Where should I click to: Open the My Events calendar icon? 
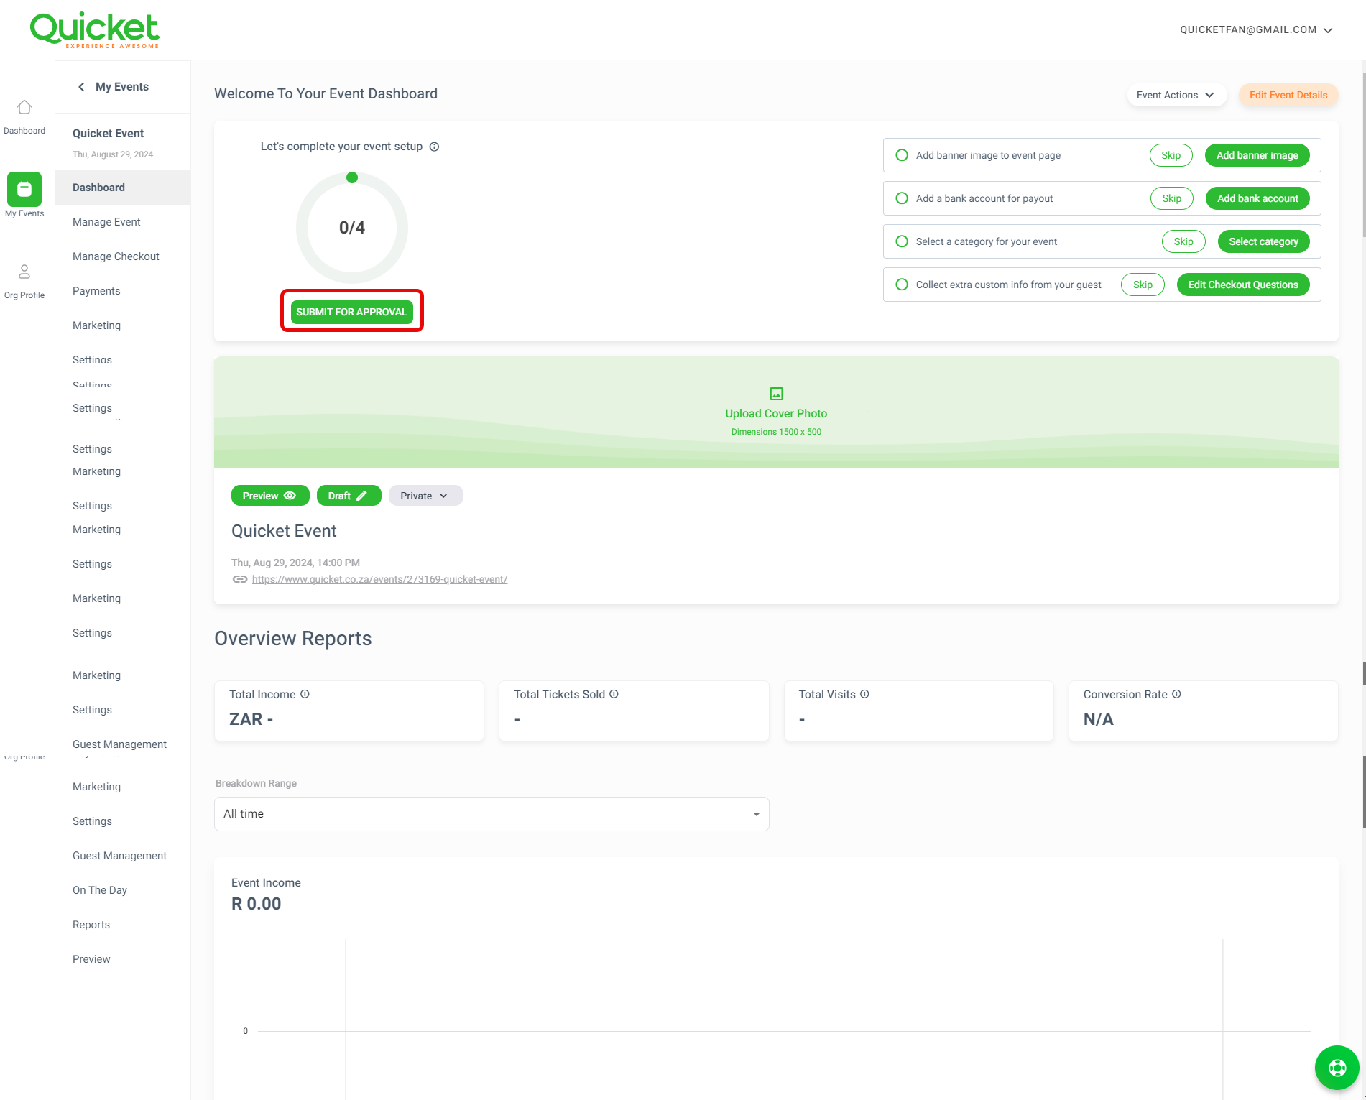24,189
